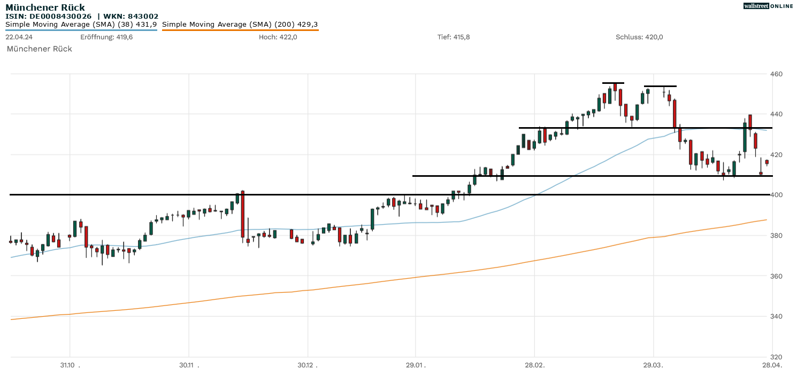
Task: Toggle the SMA (38) legend entry
Action: pos(81,25)
